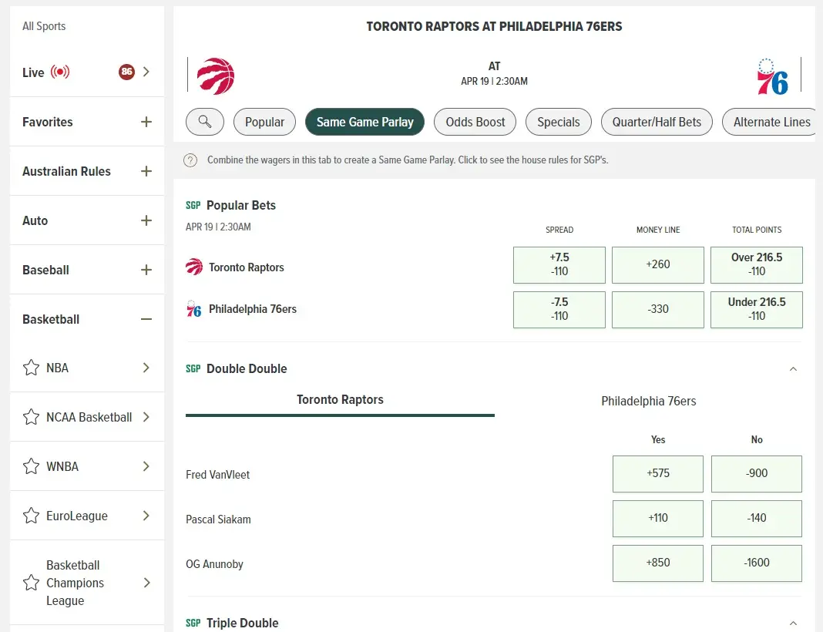Viewport: 823px width, 632px height.
Task: Favorite EuroLeague with its star icon
Action: (x=31, y=516)
